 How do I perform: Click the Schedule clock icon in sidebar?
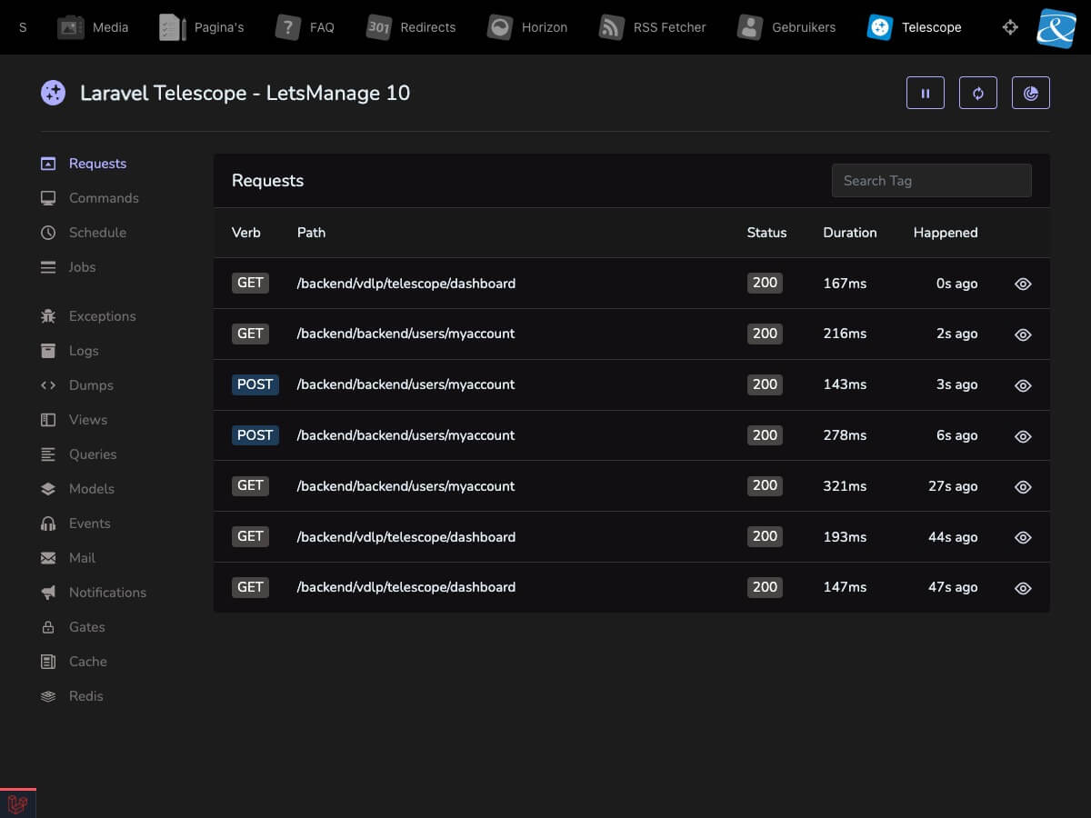coord(48,233)
